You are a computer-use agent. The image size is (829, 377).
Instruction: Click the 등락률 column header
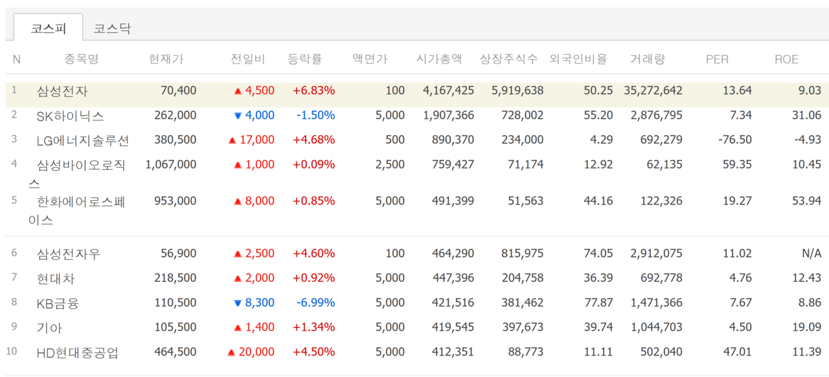click(305, 59)
